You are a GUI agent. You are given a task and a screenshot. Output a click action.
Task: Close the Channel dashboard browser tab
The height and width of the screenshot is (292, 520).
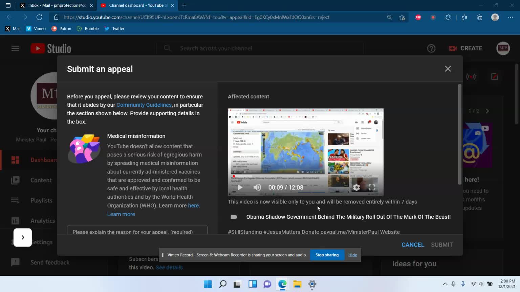(x=172, y=5)
